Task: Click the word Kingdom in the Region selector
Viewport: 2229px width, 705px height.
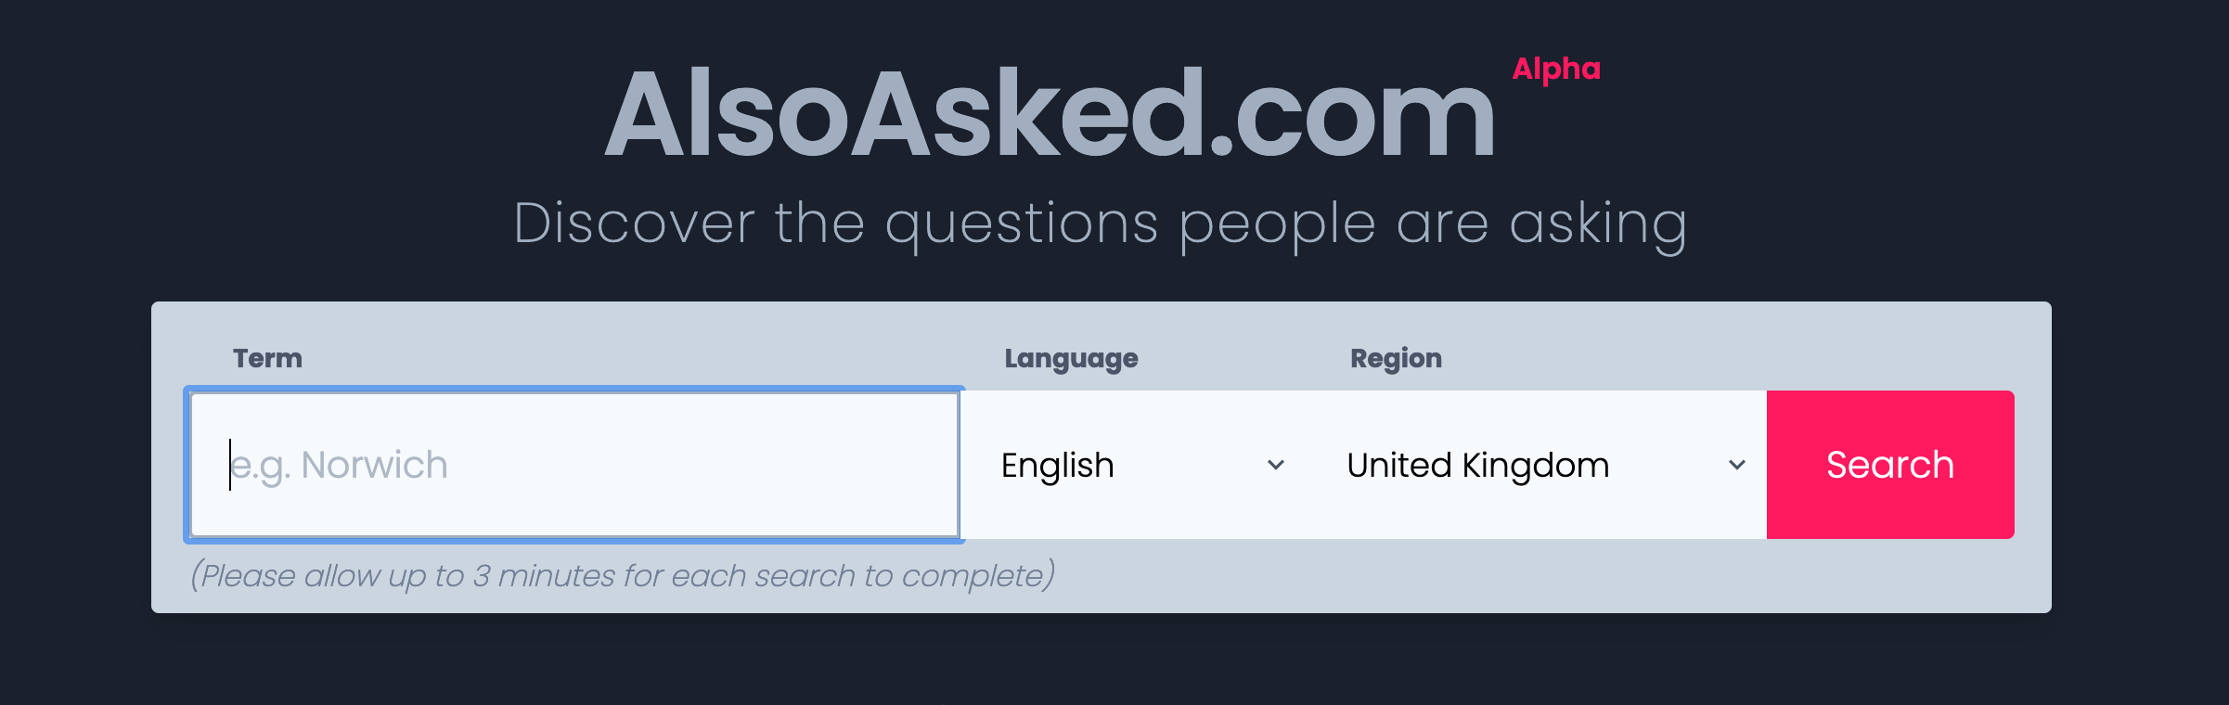Action: point(1536,466)
